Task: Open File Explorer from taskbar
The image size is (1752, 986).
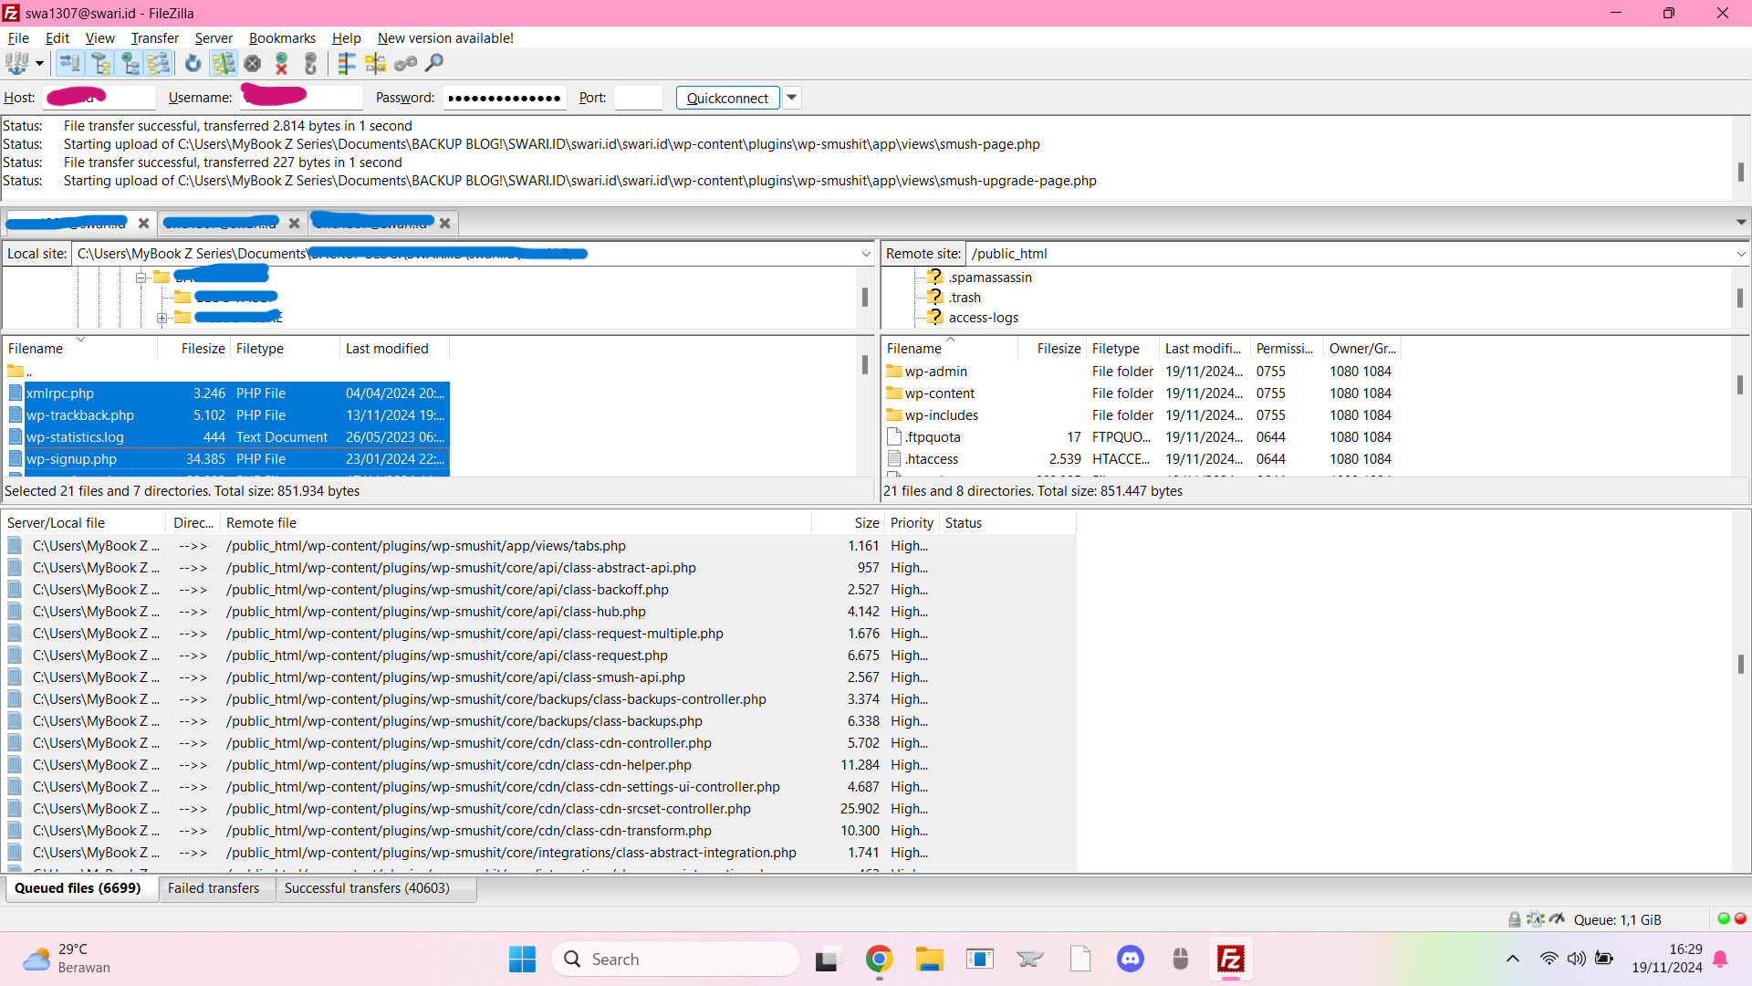Action: click(929, 959)
